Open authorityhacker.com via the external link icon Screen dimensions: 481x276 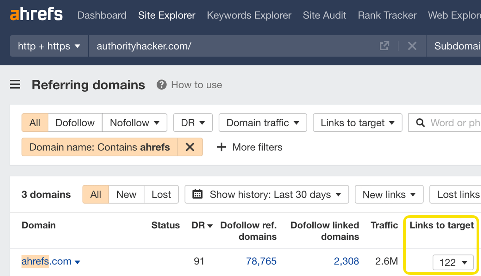point(384,46)
